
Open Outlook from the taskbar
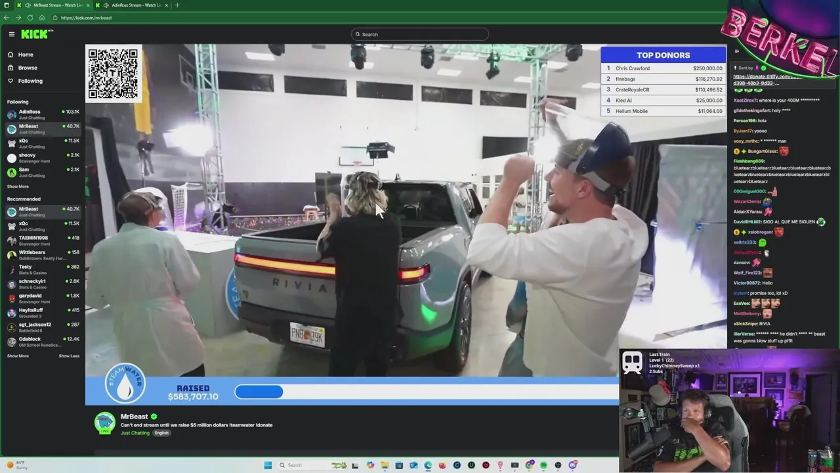[x=413, y=465]
